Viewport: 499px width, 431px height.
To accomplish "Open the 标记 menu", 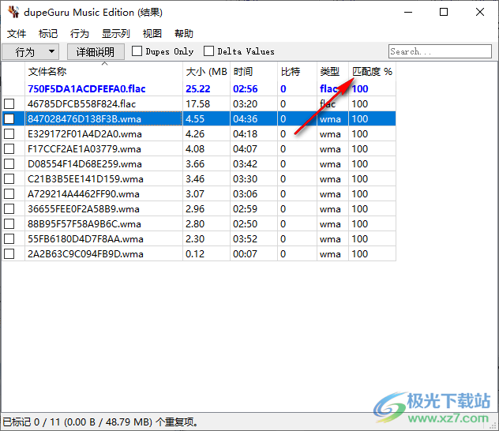I will coord(48,34).
